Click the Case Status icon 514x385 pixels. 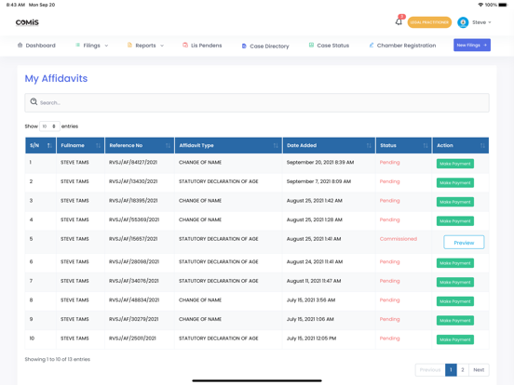311,45
